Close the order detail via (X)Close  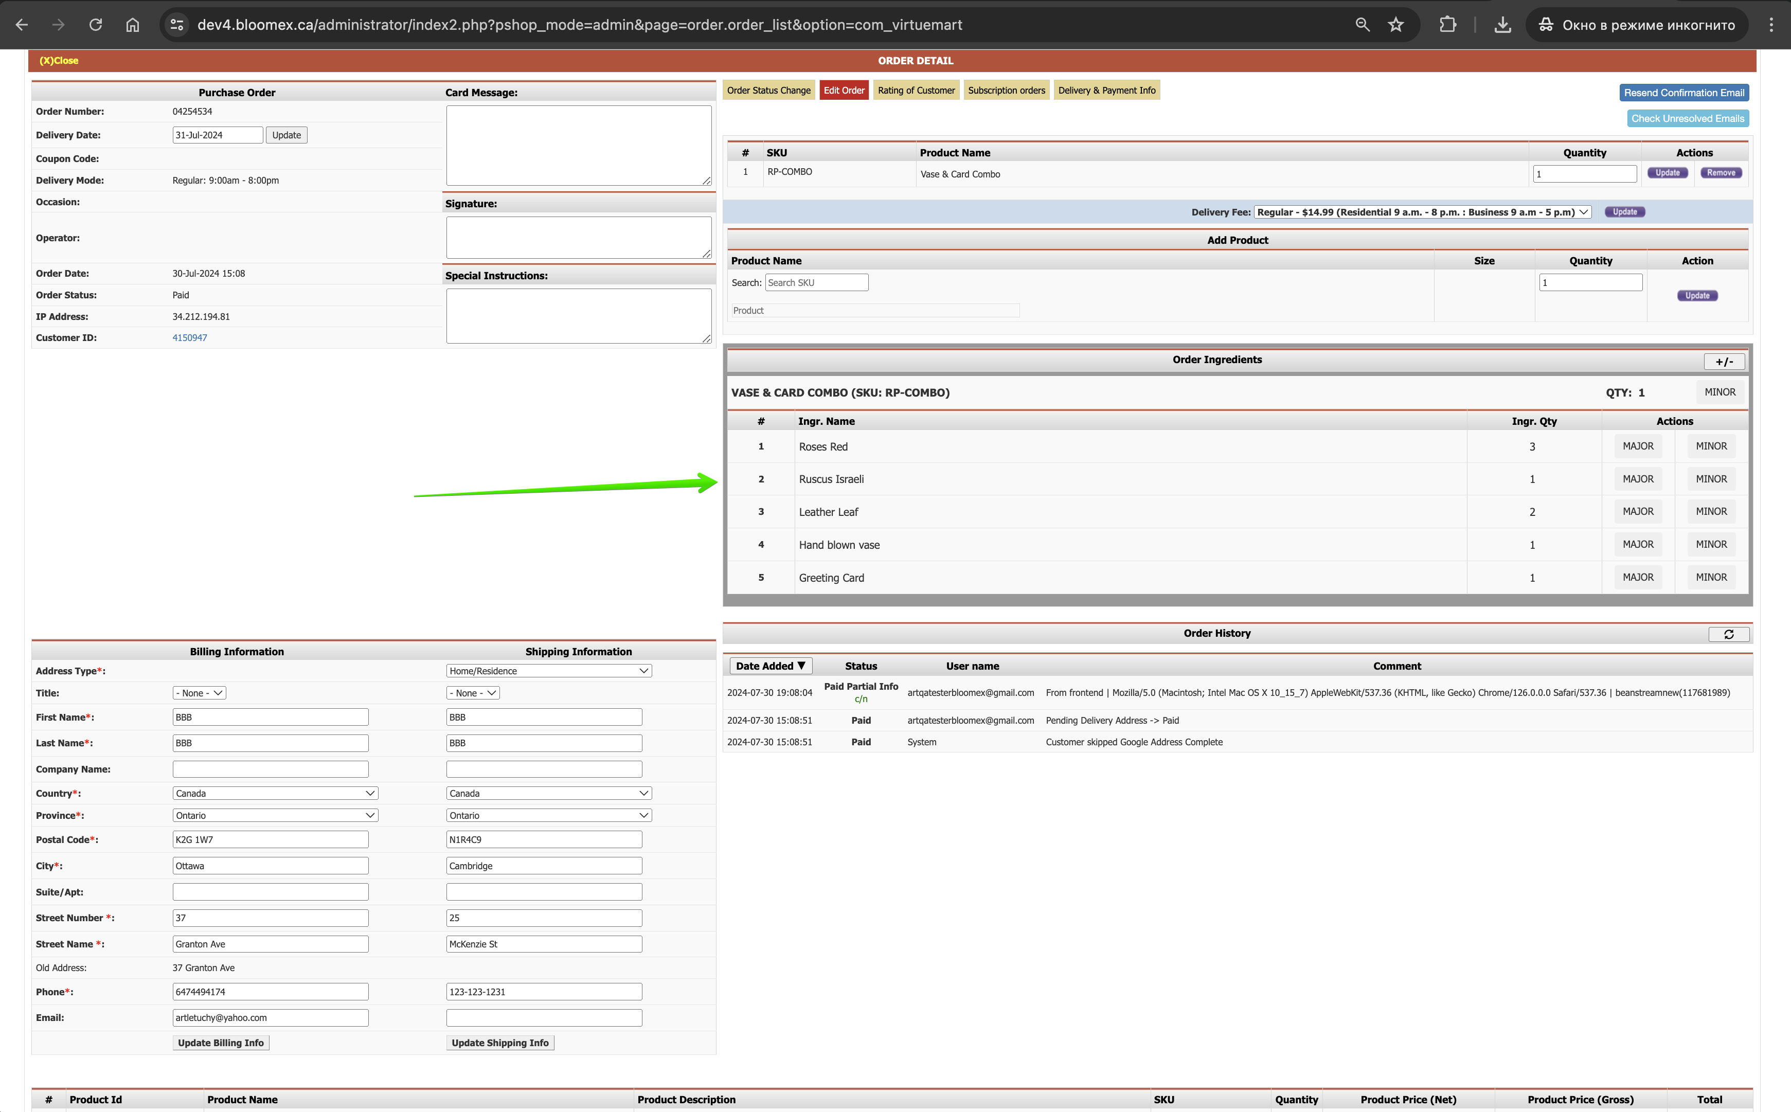pos(59,60)
